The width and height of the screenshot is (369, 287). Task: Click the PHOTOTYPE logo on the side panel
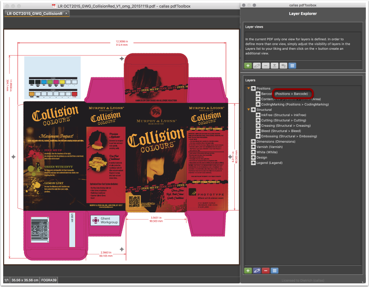(x=207, y=193)
